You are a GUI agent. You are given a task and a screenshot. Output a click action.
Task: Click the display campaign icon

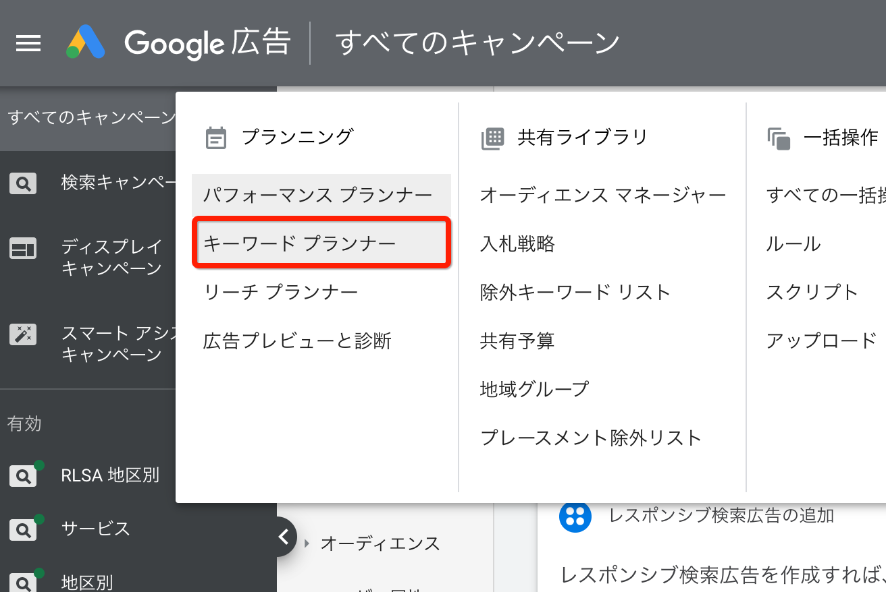(x=23, y=249)
